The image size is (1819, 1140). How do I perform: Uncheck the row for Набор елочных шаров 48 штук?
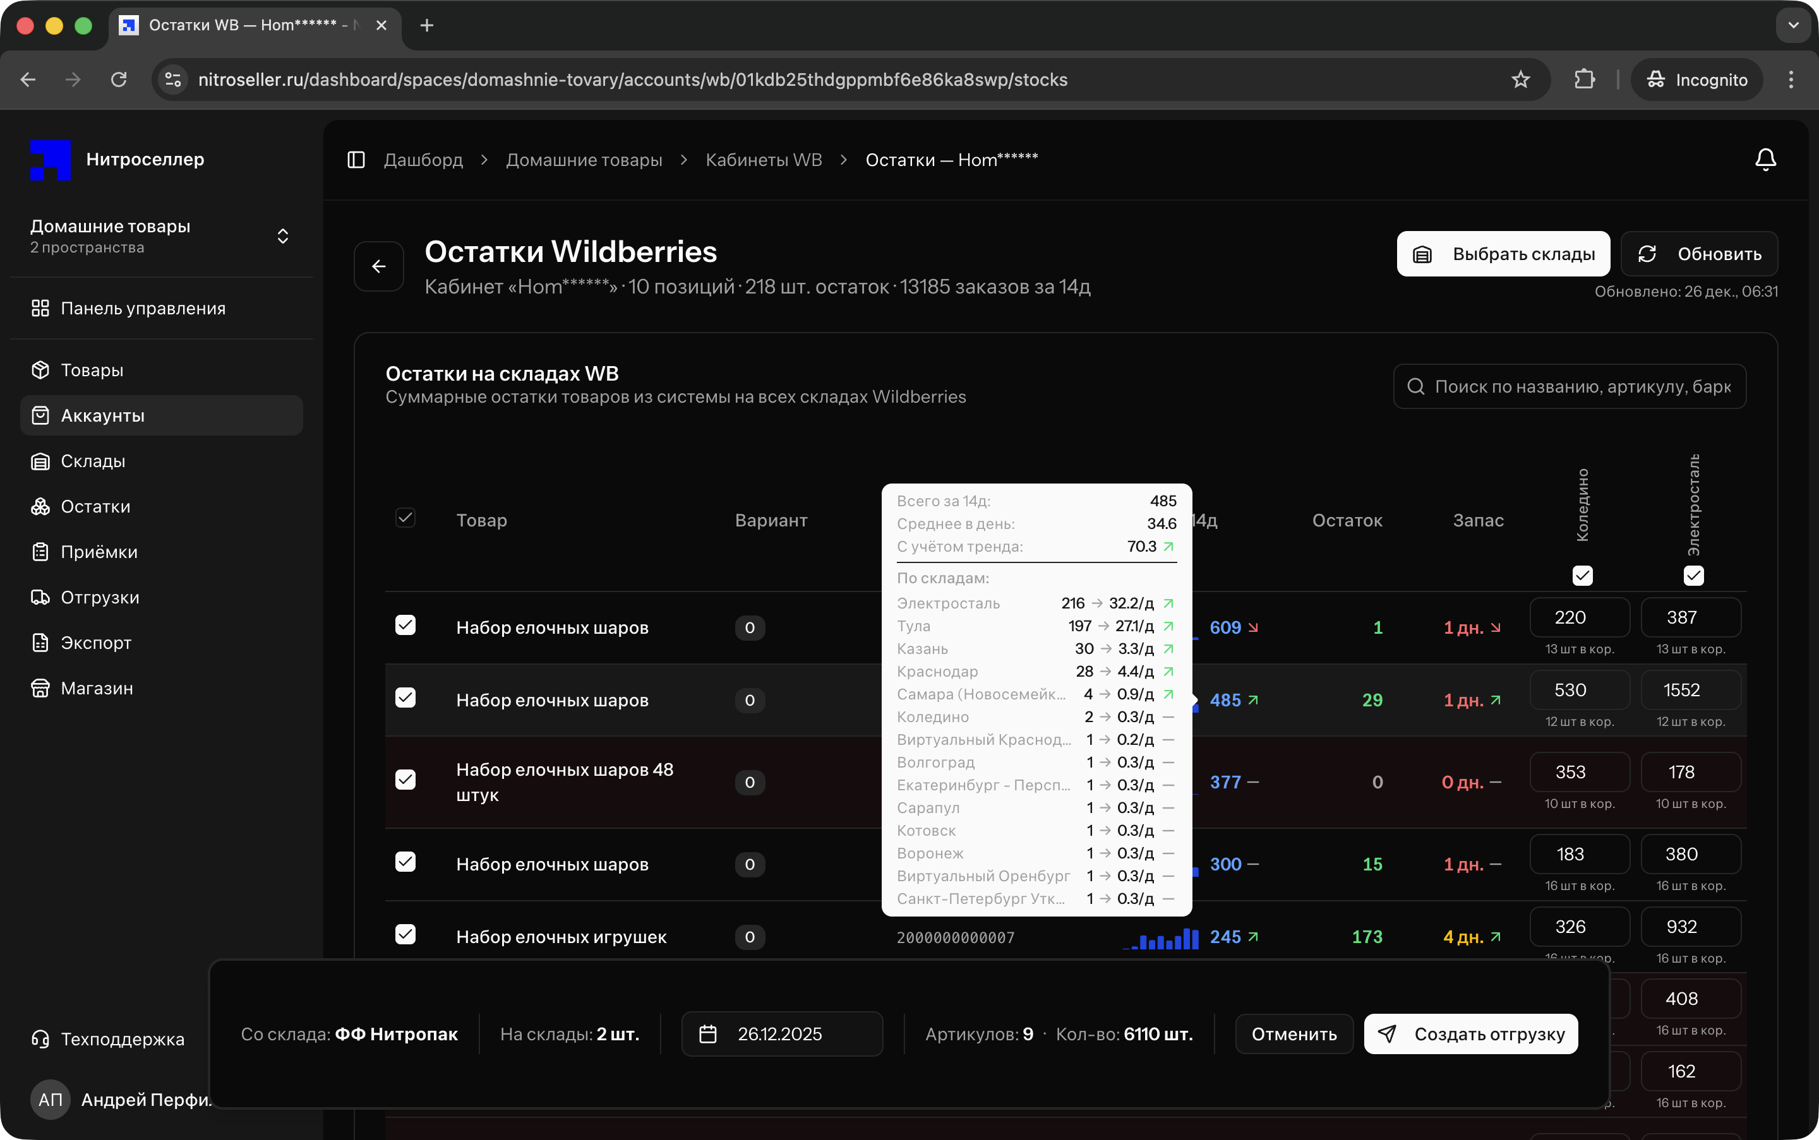[405, 780]
